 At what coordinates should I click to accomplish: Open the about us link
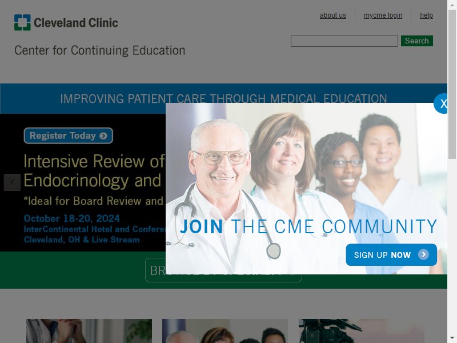point(333,15)
